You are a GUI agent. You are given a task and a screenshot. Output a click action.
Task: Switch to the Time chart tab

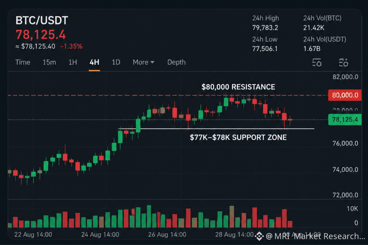click(x=23, y=62)
